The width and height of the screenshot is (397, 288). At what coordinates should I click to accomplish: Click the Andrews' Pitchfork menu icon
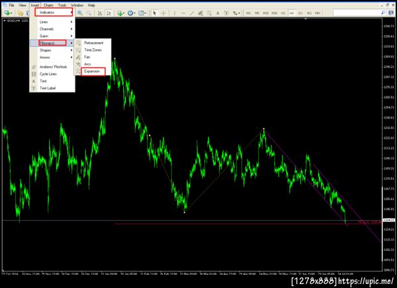click(x=34, y=67)
